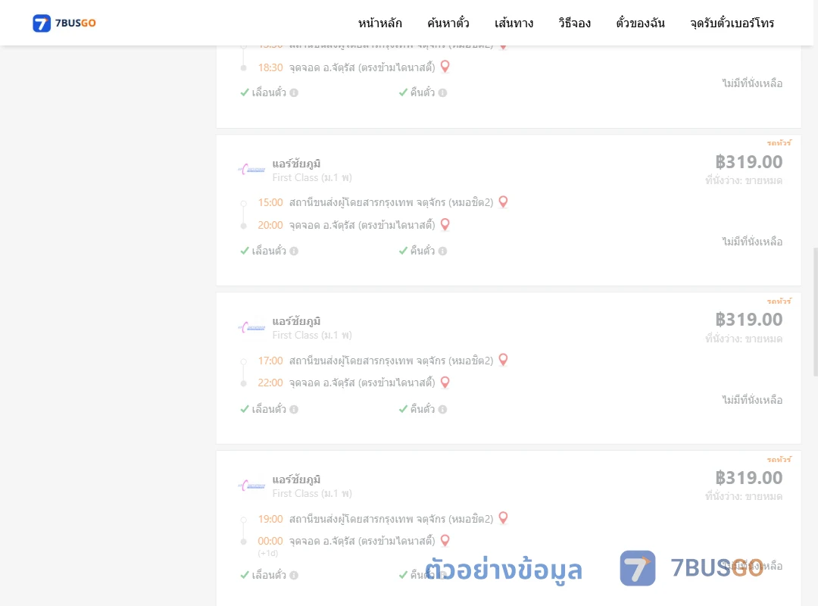Select ฿319.00 price of 17:00 trip
The image size is (818, 606).
point(748,320)
